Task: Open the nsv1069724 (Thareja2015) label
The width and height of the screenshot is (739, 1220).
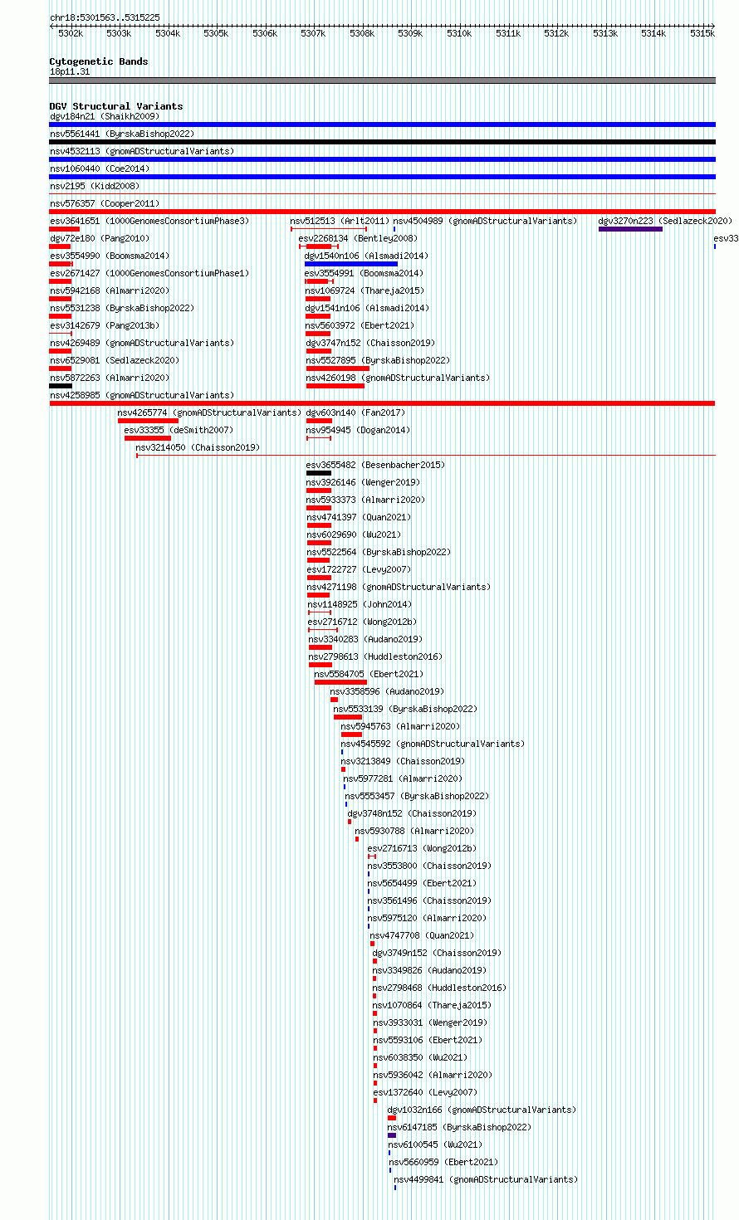Action: pyautogui.click(x=365, y=290)
